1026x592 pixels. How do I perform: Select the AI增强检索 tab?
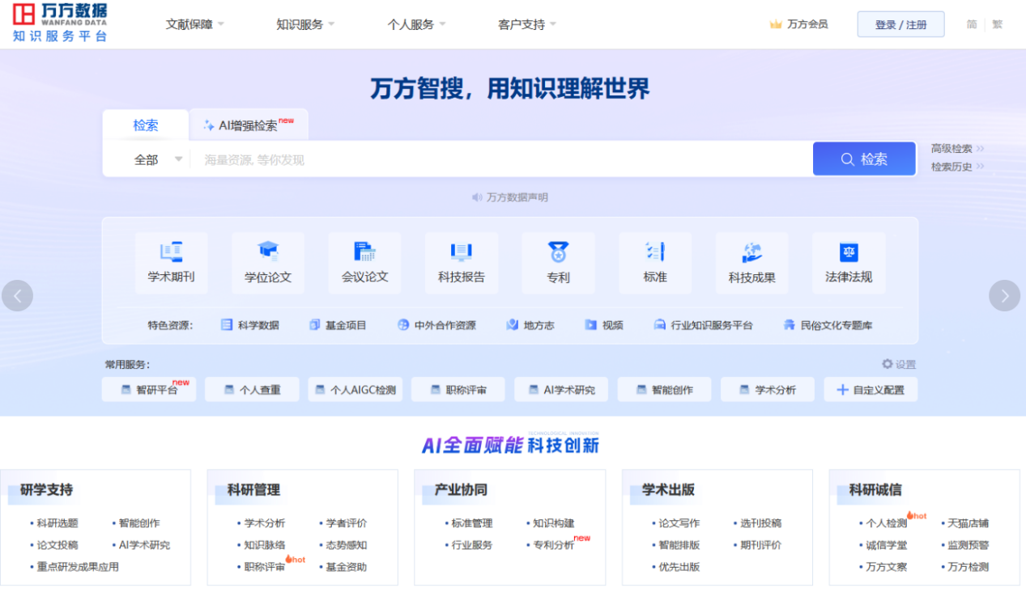(249, 125)
